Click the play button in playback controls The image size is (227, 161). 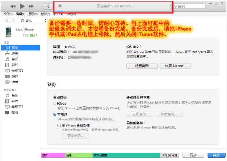pyautogui.click(x=22, y=7)
